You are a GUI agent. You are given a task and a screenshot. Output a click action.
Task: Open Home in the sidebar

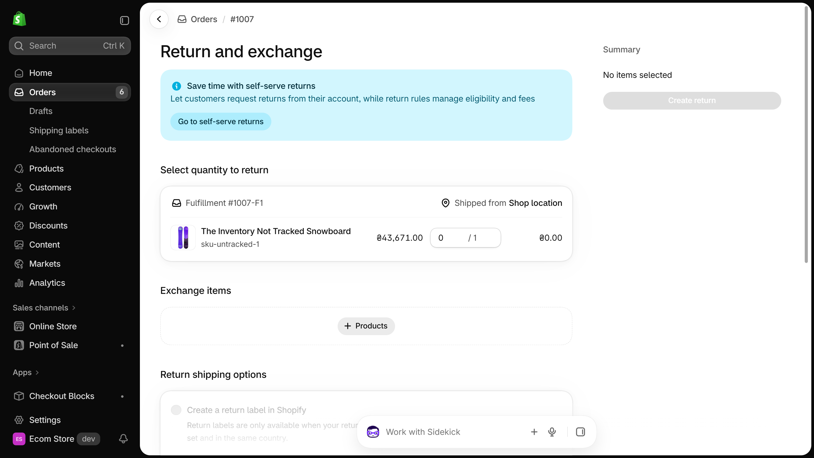pos(70,73)
